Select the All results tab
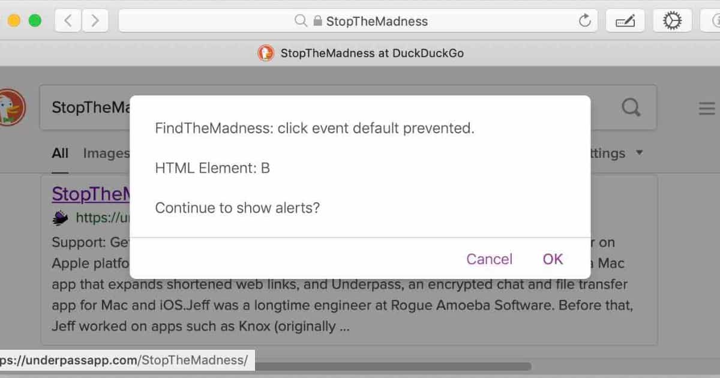This screenshot has height=378, width=720. pyautogui.click(x=60, y=154)
